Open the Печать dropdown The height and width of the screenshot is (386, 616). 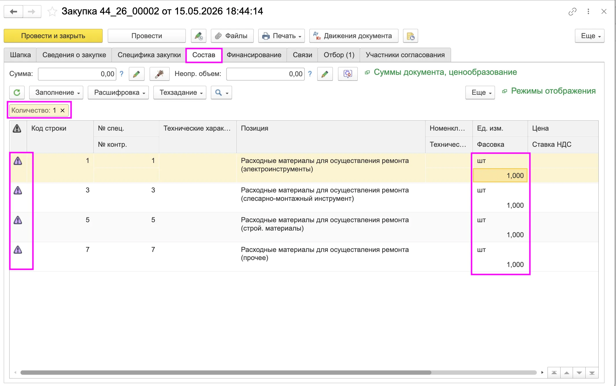pyautogui.click(x=281, y=36)
